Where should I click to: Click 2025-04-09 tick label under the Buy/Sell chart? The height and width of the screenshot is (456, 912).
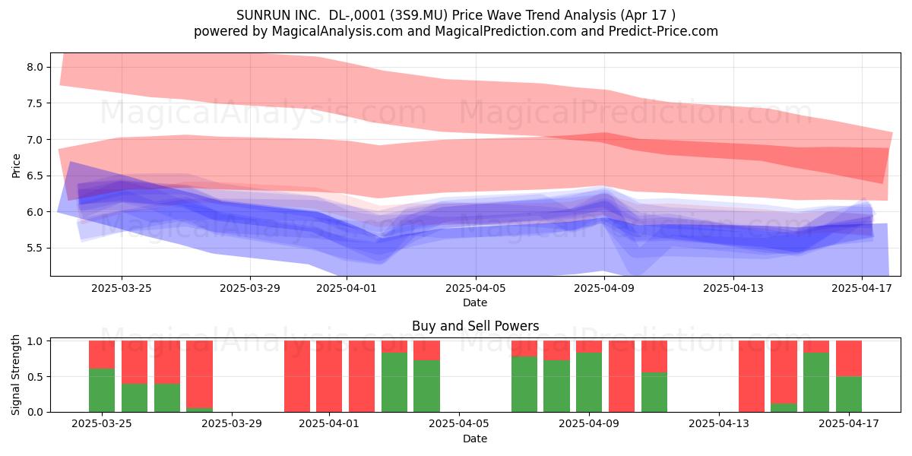(590, 424)
